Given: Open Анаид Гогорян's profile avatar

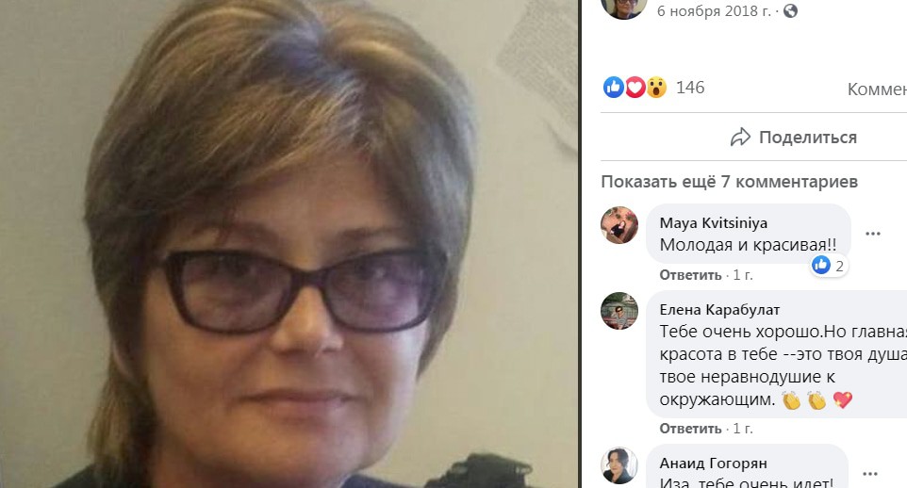Looking at the screenshot, I should pyautogui.click(x=618, y=465).
